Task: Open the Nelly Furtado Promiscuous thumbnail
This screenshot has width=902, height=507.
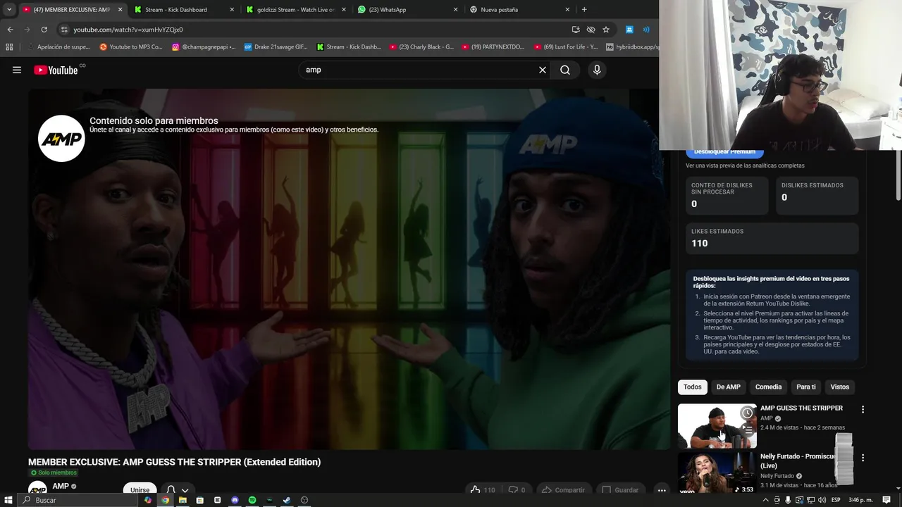Action: tap(717, 473)
